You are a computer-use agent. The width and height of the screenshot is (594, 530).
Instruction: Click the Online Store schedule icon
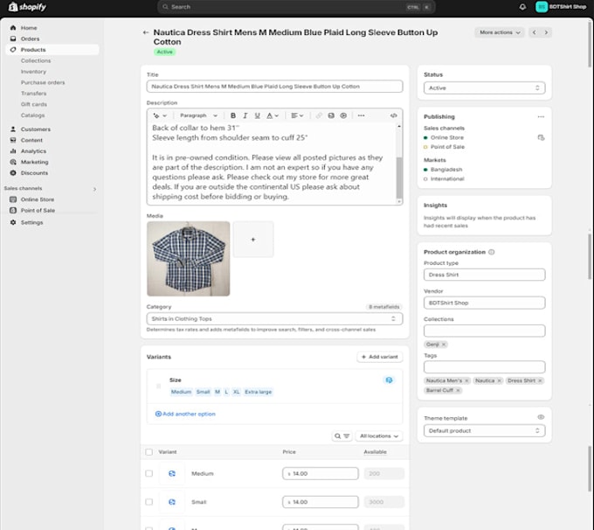pyautogui.click(x=541, y=137)
